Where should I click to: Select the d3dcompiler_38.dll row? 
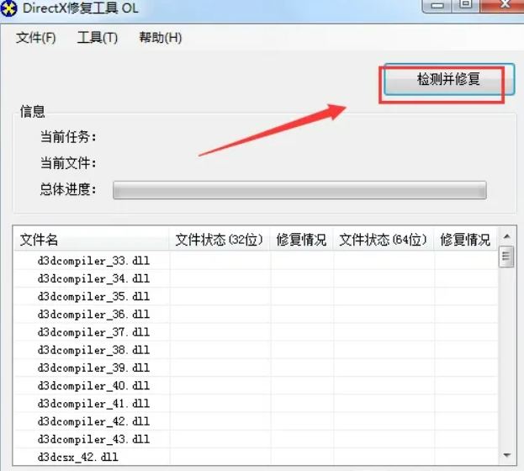tap(256, 350)
